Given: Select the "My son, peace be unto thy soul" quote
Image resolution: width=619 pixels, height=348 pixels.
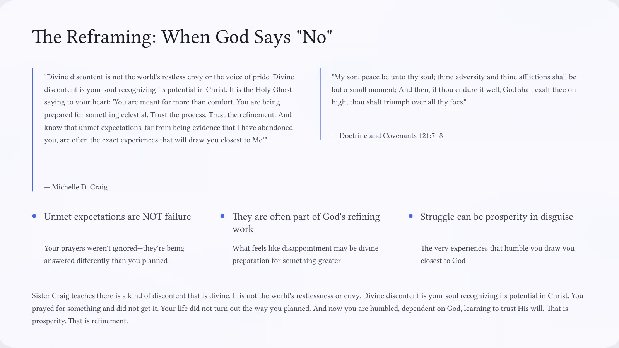Looking at the screenshot, I should tap(454, 89).
